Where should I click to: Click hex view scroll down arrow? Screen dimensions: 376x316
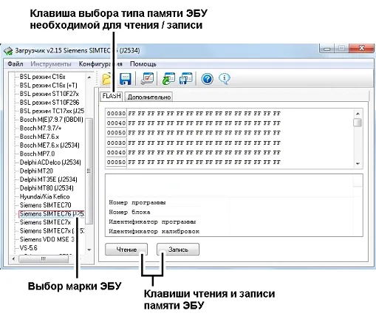358,164
